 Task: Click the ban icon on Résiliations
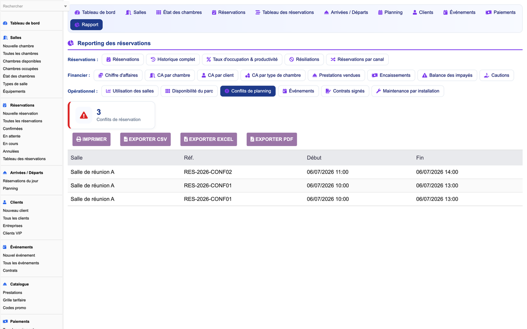coord(292,59)
